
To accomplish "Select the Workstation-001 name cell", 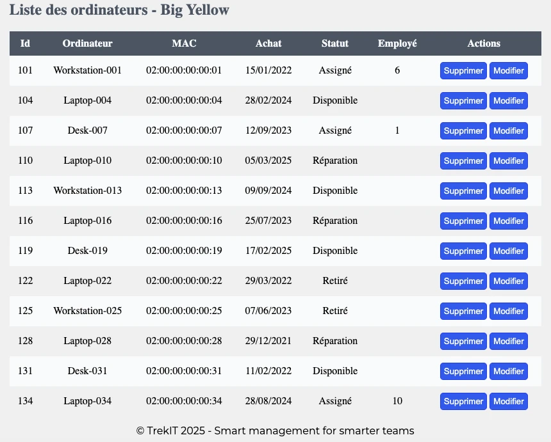I will click(x=88, y=70).
